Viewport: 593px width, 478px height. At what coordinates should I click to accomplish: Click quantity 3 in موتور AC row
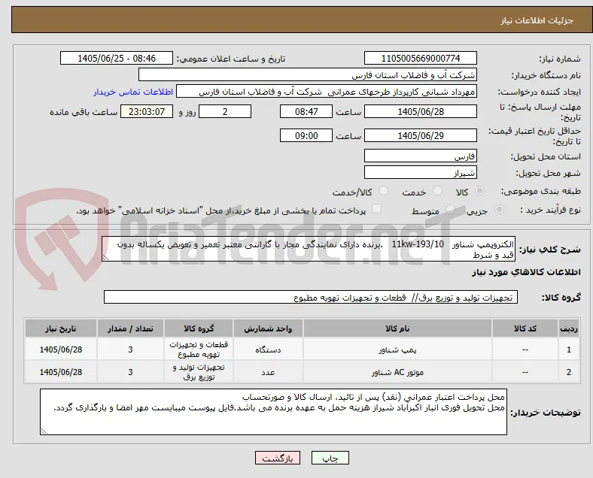pos(130,372)
